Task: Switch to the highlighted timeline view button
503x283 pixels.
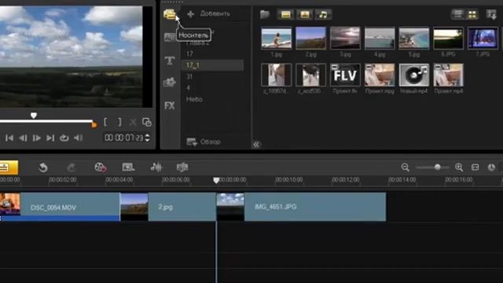Action: (9, 167)
